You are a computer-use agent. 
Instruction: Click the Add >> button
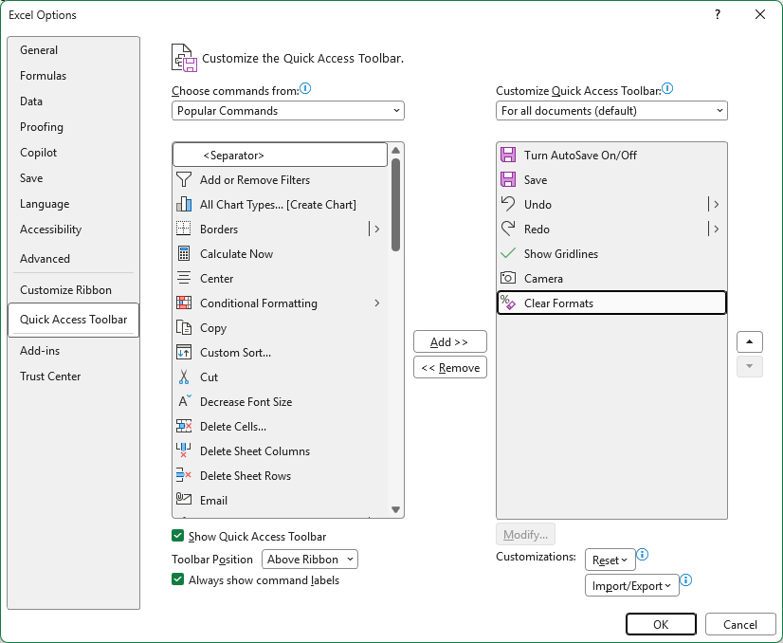(x=450, y=341)
